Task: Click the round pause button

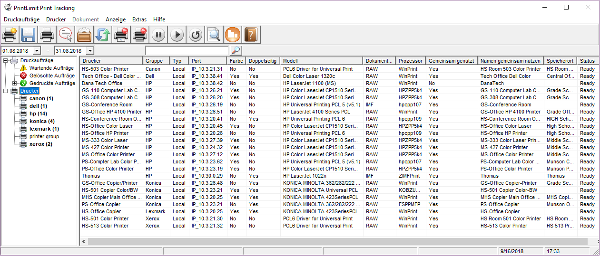Action: (158, 35)
